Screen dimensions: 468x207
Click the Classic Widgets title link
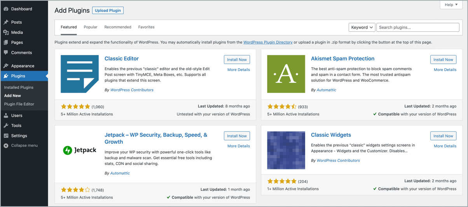(331, 135)
